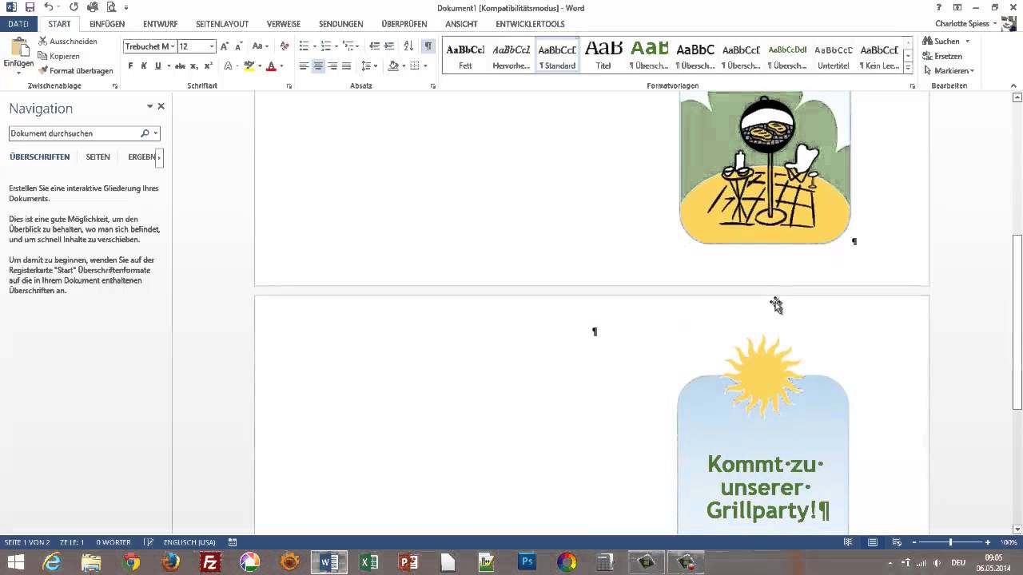1023x575 pixels.
Task: Click the Kopieren copy button
Action: [59, 56]
